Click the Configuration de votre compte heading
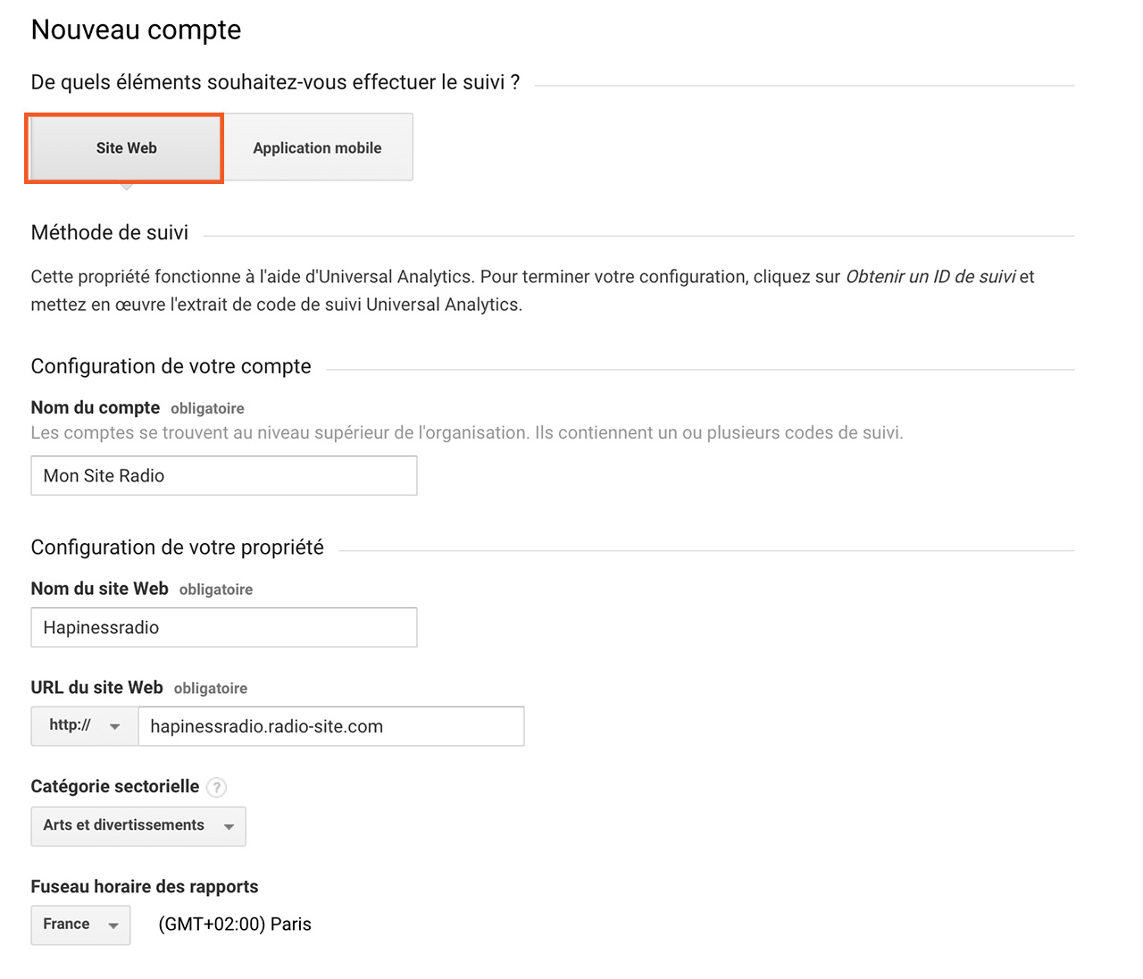This screenshot has height=979, width=1143. pyautogui.click(x=171, y=367)
